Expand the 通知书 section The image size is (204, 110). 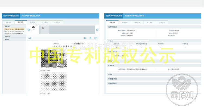coord(14,39)
